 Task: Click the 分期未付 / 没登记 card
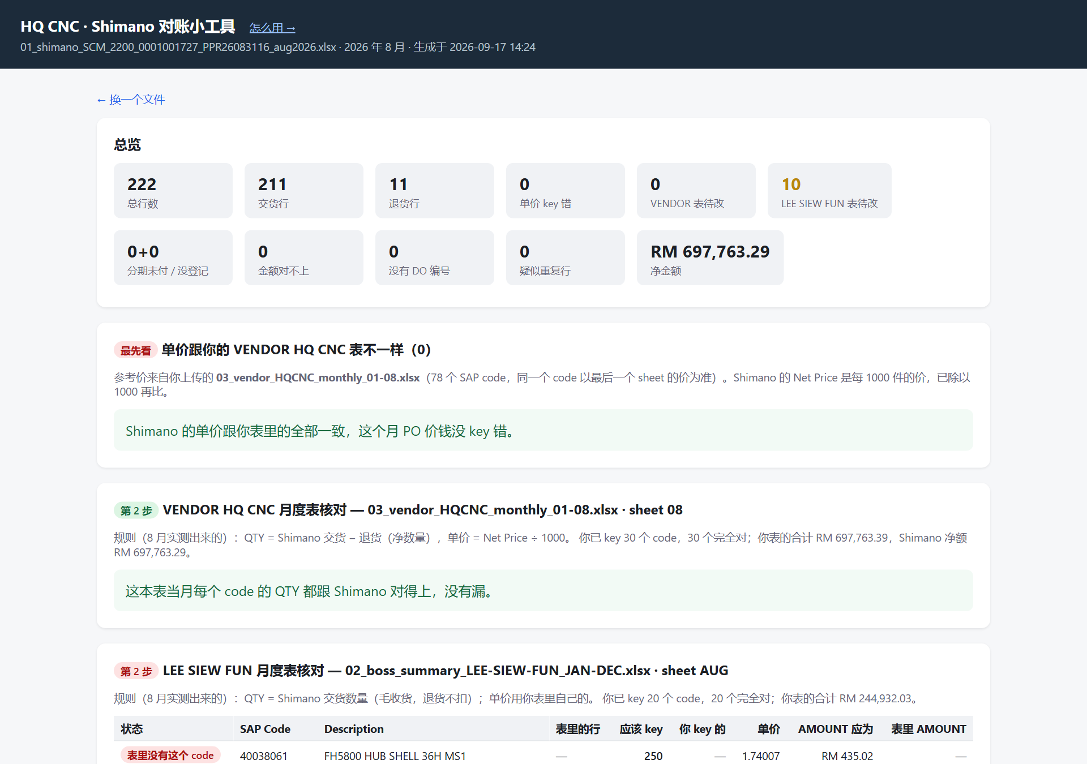173,257
